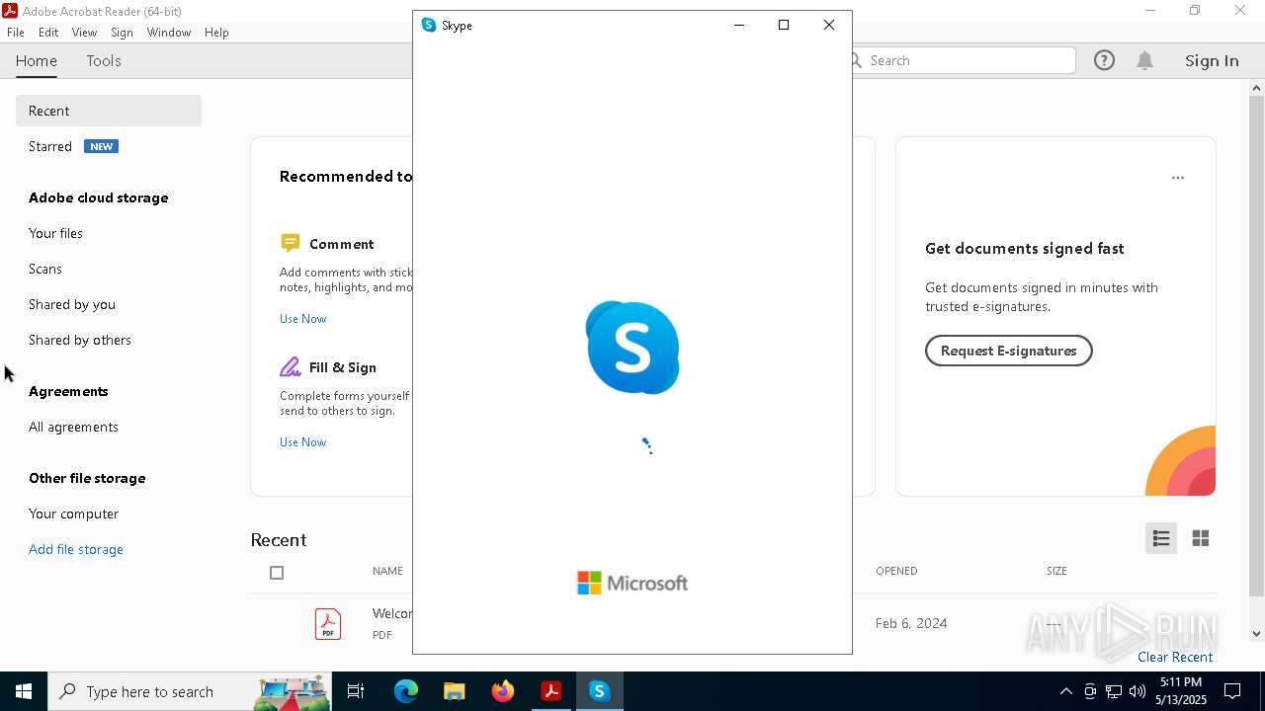
Task: Select Recent in the sidebar
Action: [x=109, y=111]
